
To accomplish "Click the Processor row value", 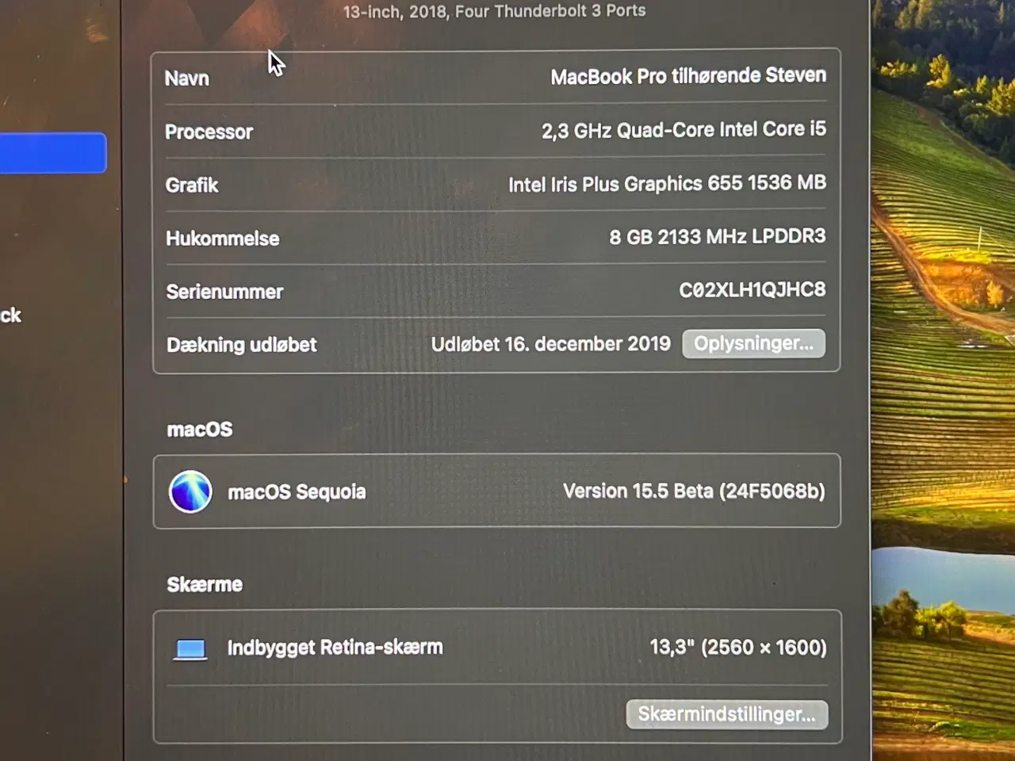I will pyautogui.click(x=684, y=130).
